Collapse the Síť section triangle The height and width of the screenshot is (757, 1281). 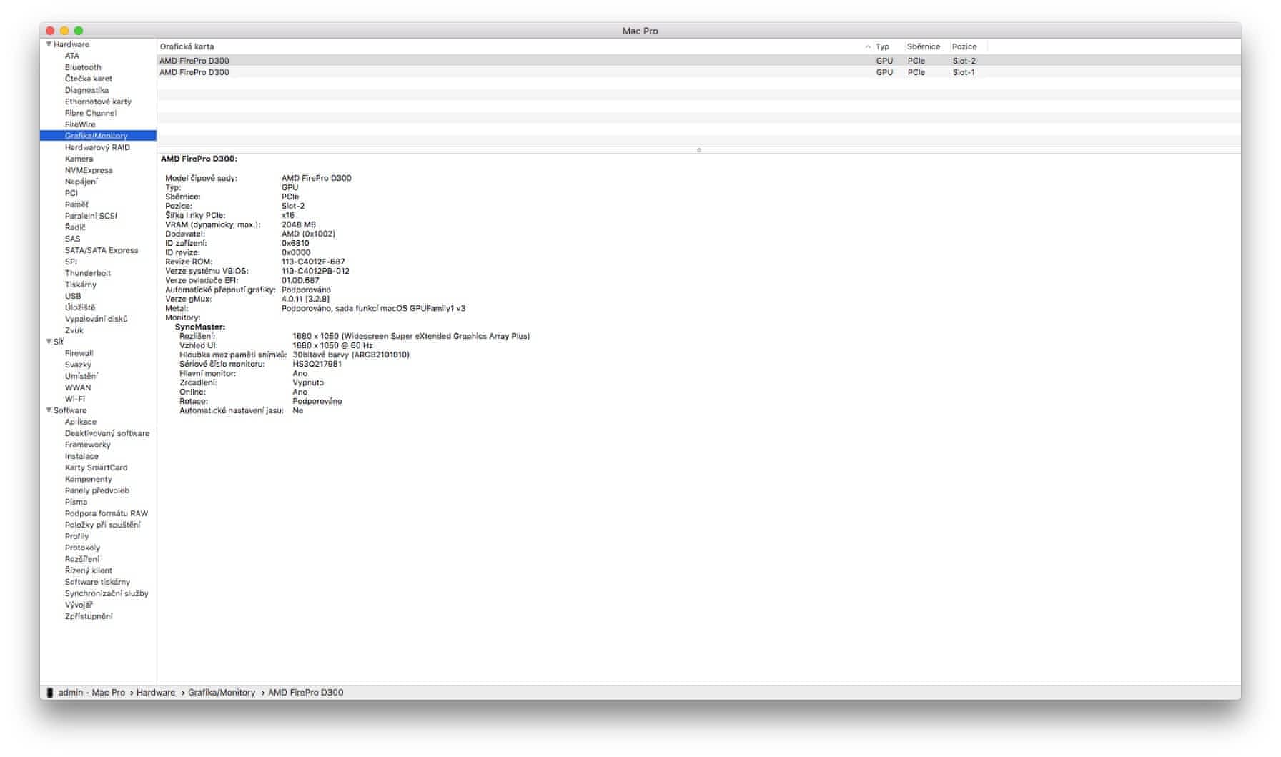pos(49,342)
